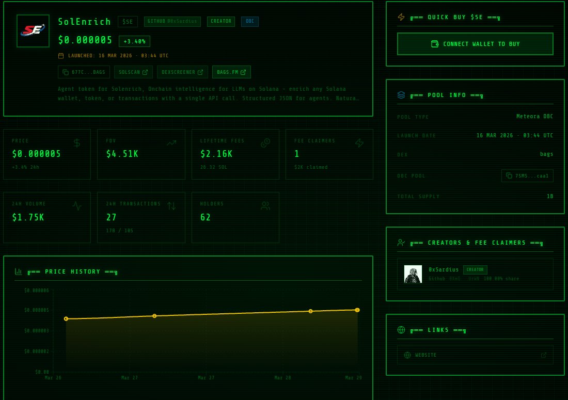This screenshot has height=400, width=568.
Task: Open the GITHUB @0xSardius badge
Action: 172,21
